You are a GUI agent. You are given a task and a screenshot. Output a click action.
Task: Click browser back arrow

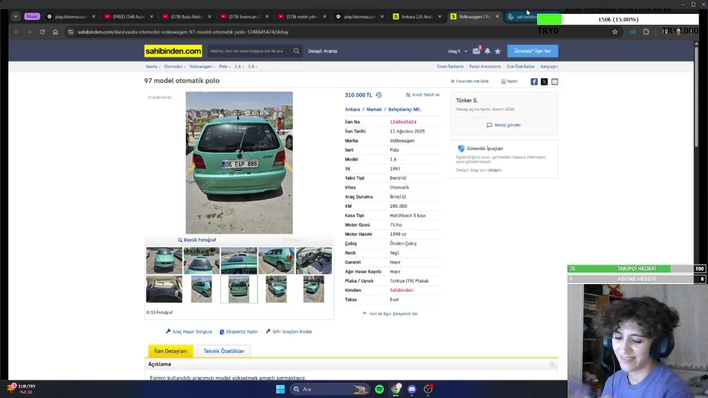point(16,32)
